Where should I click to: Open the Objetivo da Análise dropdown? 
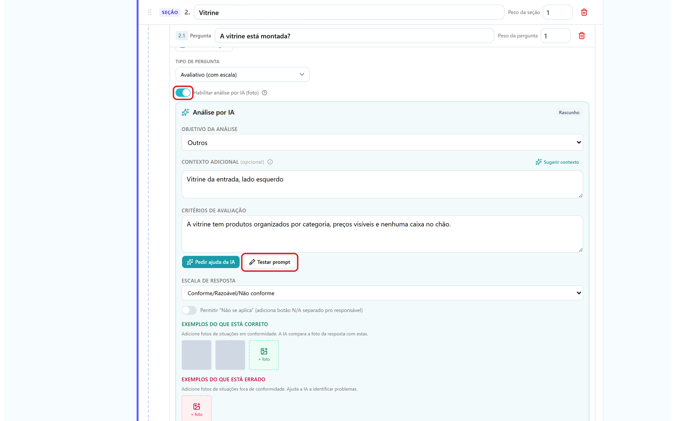pyautogui.click(x=382, y=142)
